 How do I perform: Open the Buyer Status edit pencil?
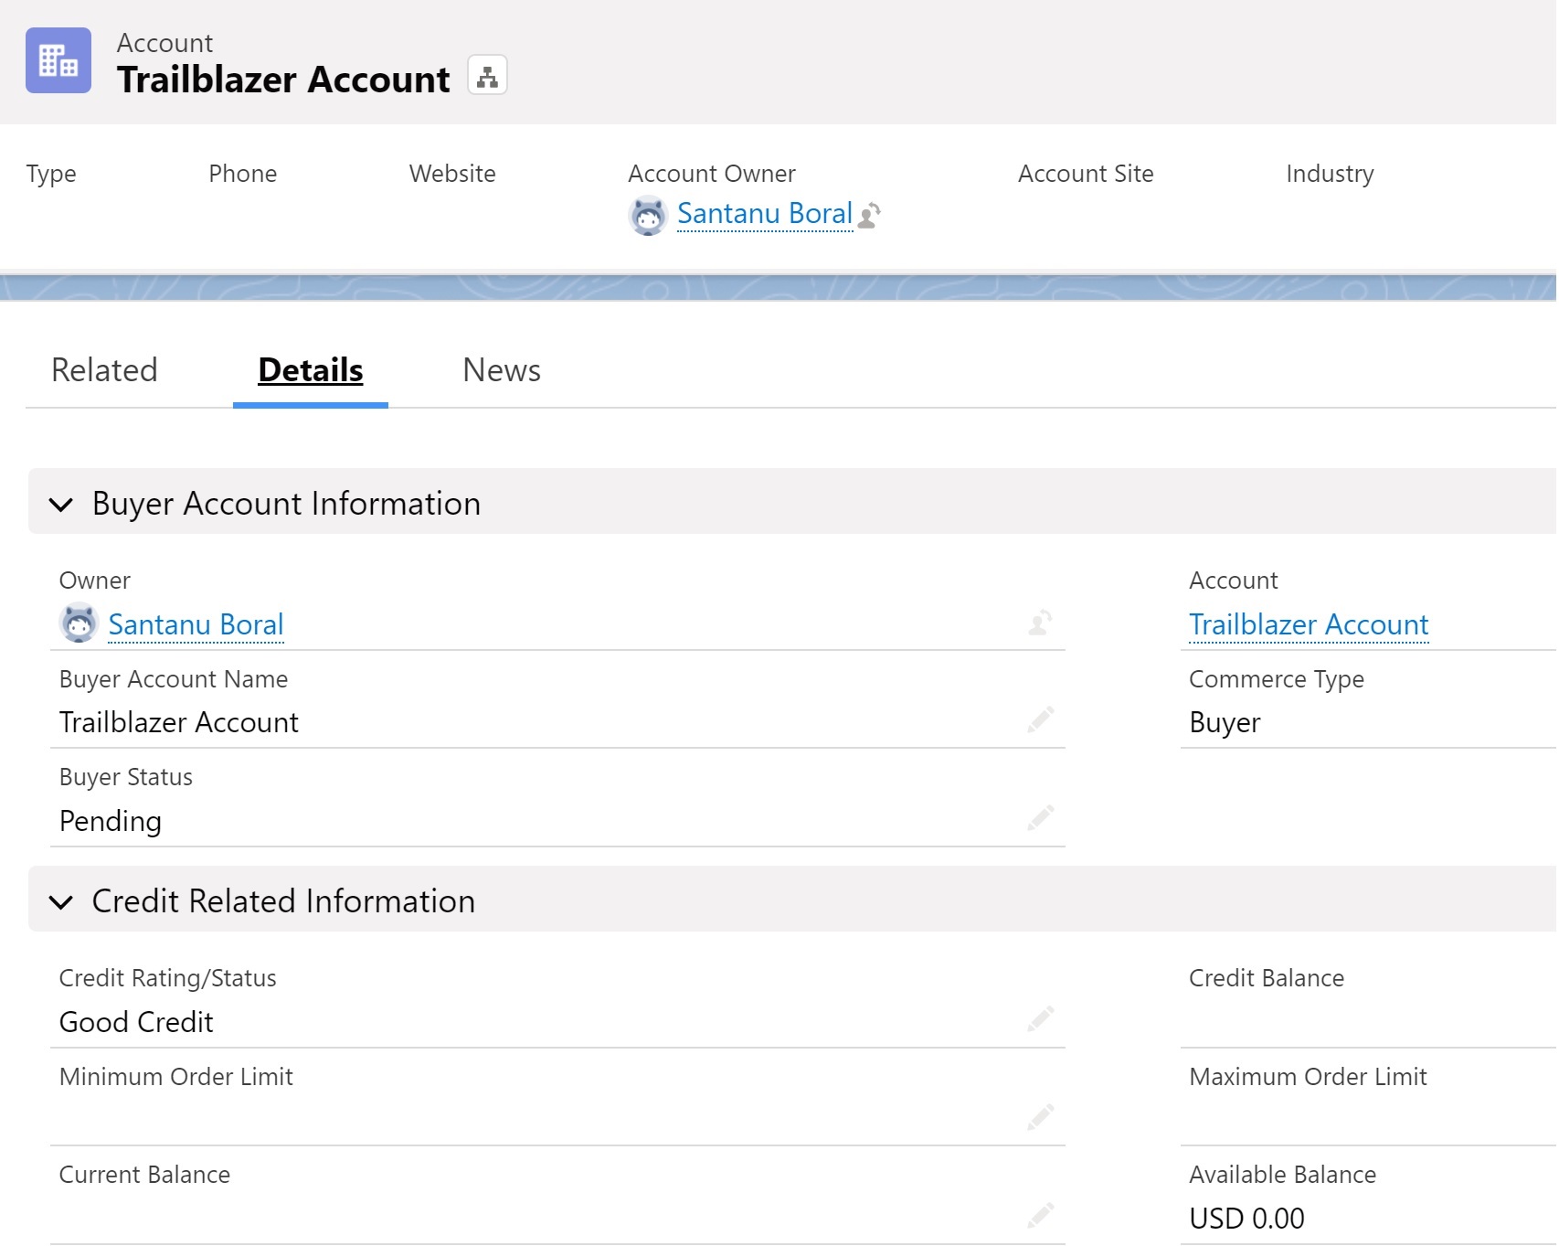1040,818
